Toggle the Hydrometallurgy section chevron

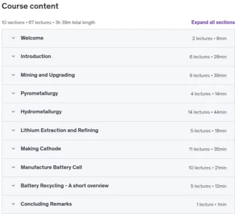(x=14, y=112)
